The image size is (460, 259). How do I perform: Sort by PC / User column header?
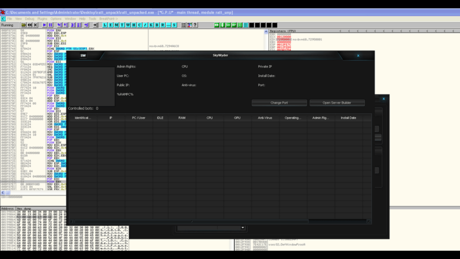(139, 118)
